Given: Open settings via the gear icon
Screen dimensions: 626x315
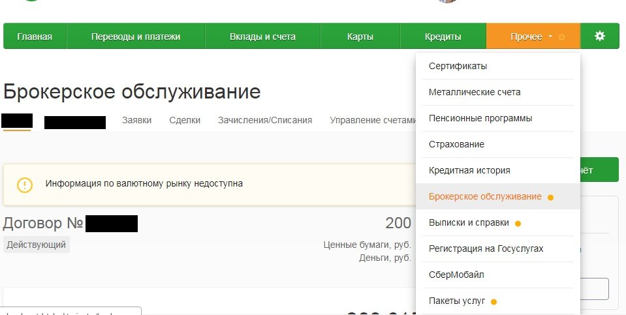Looking at the screenshot, I should click(600, 37).
